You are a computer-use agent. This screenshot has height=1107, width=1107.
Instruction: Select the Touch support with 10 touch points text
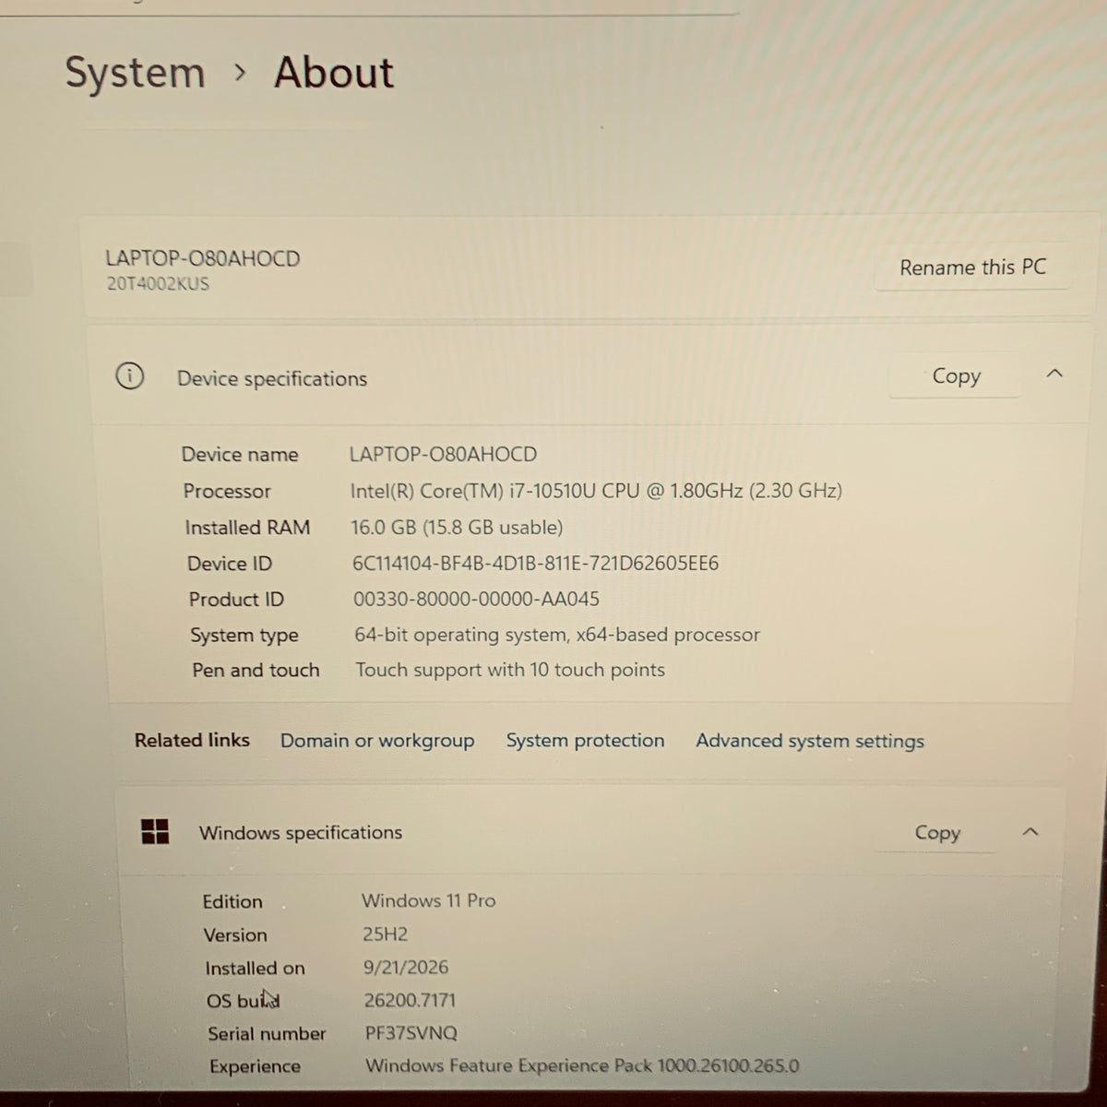point(510,670)
